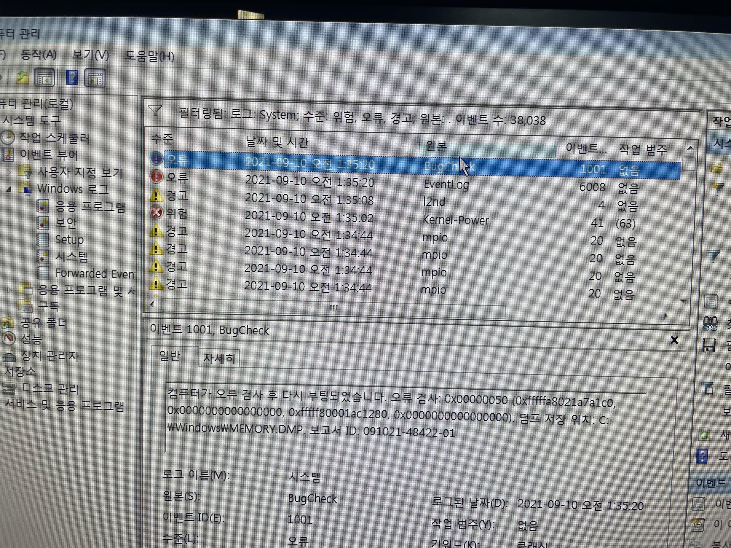
Task: Switch to the 자세히 tab
Action: [219, 358]
